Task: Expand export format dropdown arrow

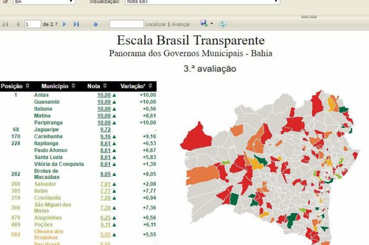Action: click(x=211, y=24)
